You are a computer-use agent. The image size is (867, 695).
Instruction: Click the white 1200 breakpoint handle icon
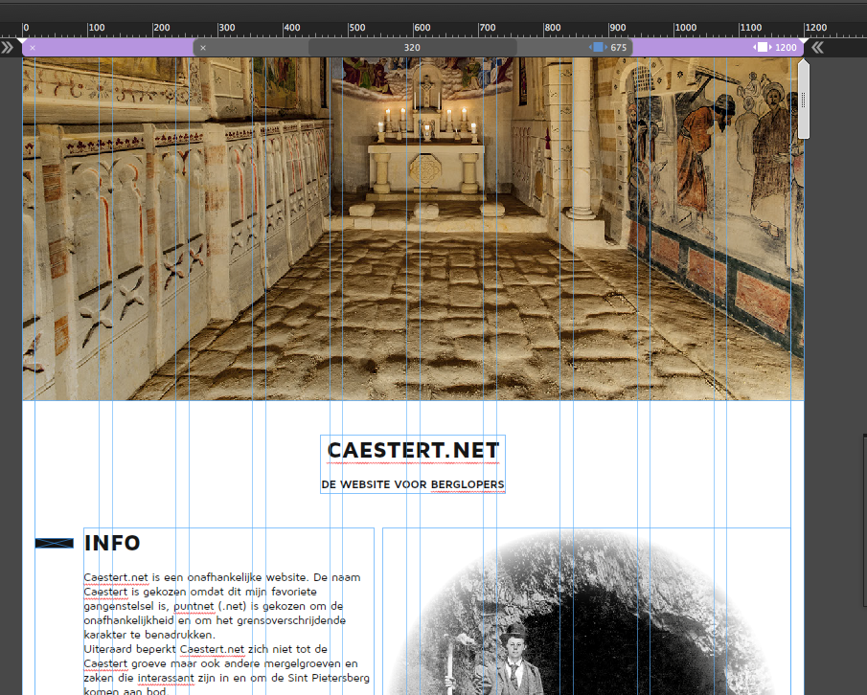point(763,47)
